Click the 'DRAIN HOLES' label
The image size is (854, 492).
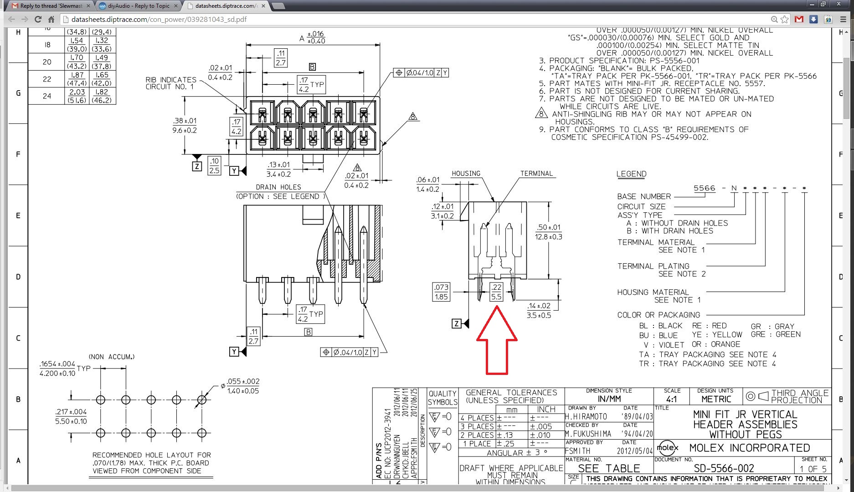(278, 187)
